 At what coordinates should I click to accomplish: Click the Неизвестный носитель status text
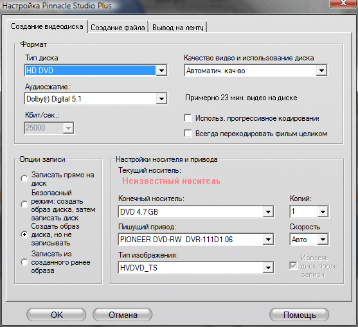172,181
